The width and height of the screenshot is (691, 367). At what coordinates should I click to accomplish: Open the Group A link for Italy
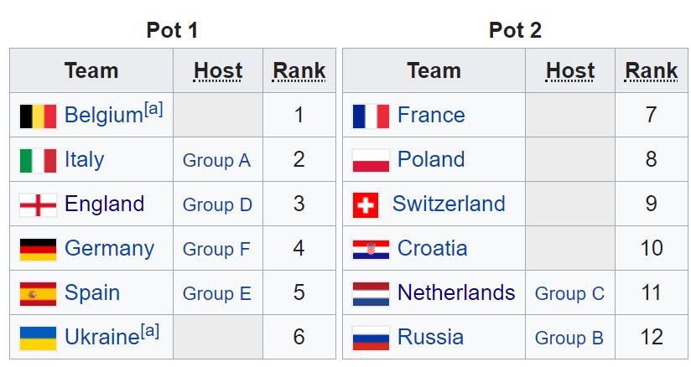pos(216,160)
